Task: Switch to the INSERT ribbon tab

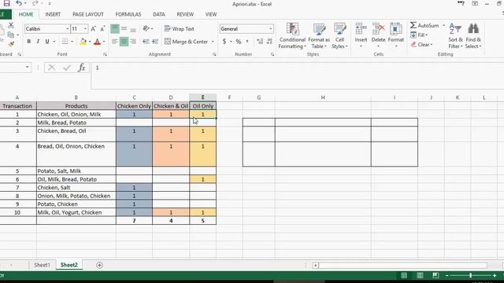Action: pyautogui.click(x=53, y=14)
